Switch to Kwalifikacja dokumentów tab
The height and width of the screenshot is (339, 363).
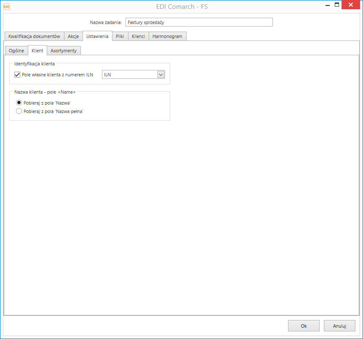pos(34,36)
